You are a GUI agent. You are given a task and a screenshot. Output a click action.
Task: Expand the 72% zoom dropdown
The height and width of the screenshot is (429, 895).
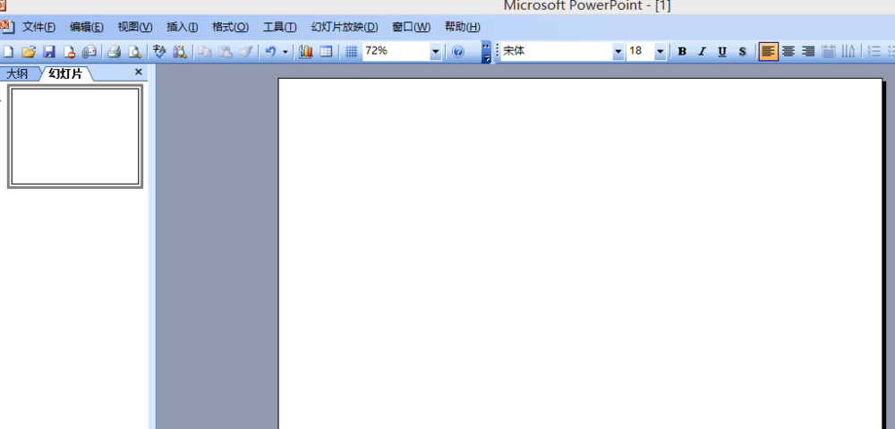coord(436,52)
